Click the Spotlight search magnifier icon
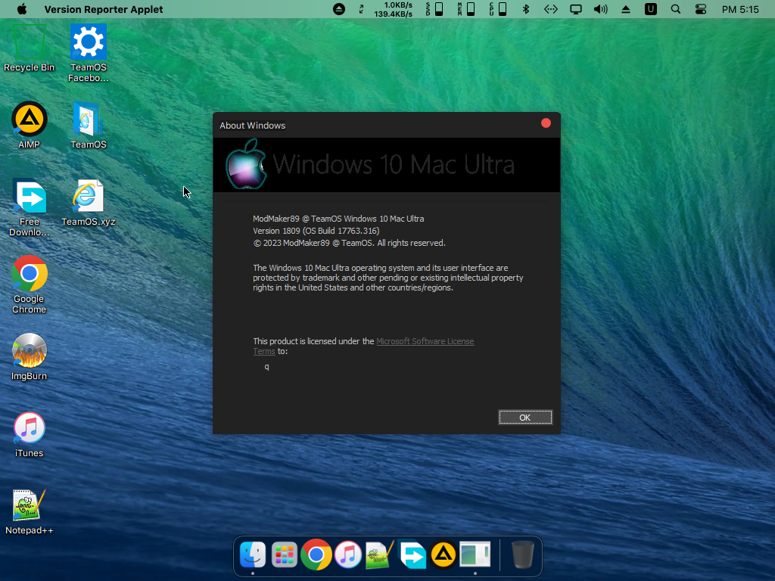Image resolution: width=775 pixels, height=581 pixels. coord(676,9)
